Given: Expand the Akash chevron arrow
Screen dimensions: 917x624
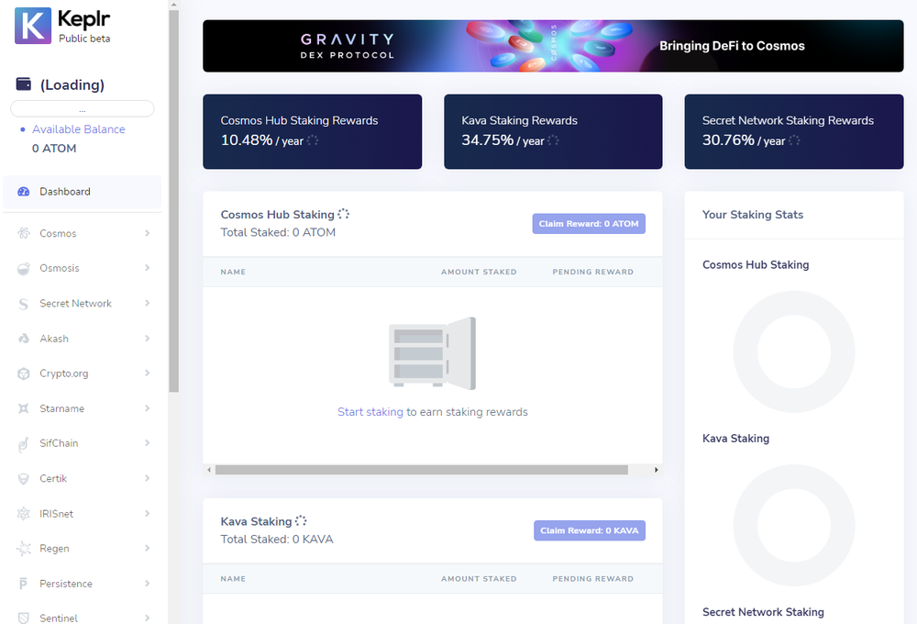Looking at the screenshot, I should point(148,339).
